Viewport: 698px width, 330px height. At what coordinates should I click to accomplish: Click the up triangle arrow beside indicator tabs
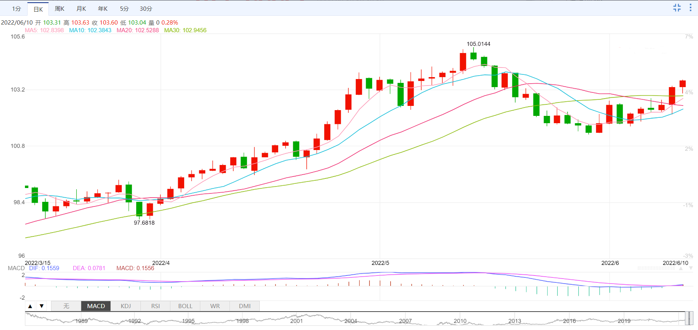tap(30, 306)
